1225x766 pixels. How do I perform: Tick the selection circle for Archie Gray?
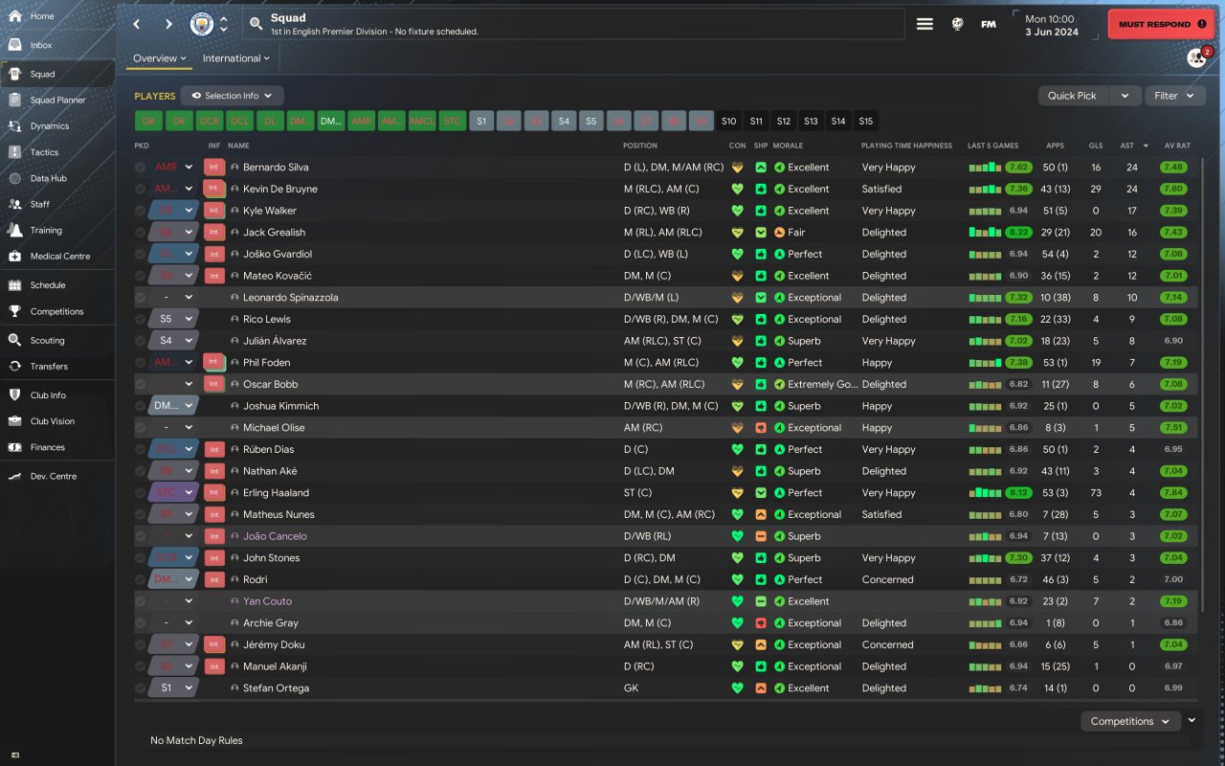click(141, 623)
